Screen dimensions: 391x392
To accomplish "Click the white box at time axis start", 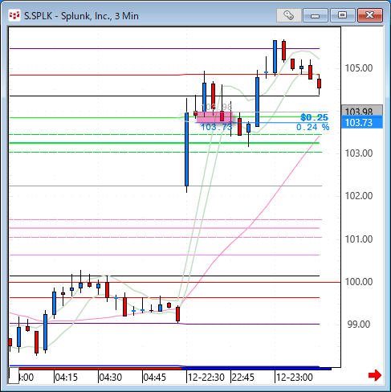I will pyautogui.click(x=14, y=376).
